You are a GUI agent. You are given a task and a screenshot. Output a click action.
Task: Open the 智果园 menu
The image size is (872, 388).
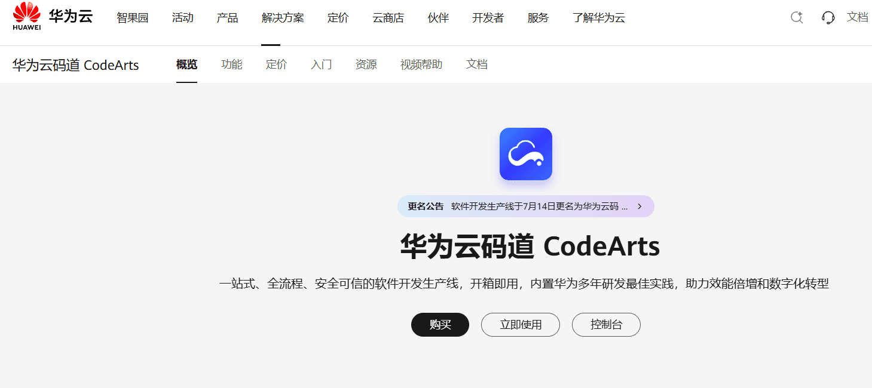(132, 18)
